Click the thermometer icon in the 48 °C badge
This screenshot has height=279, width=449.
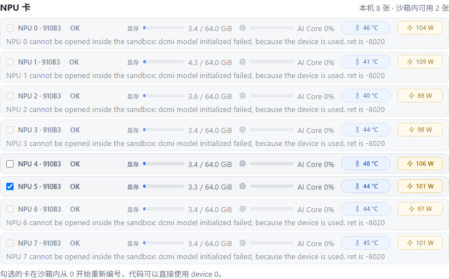tap(357, 164)
